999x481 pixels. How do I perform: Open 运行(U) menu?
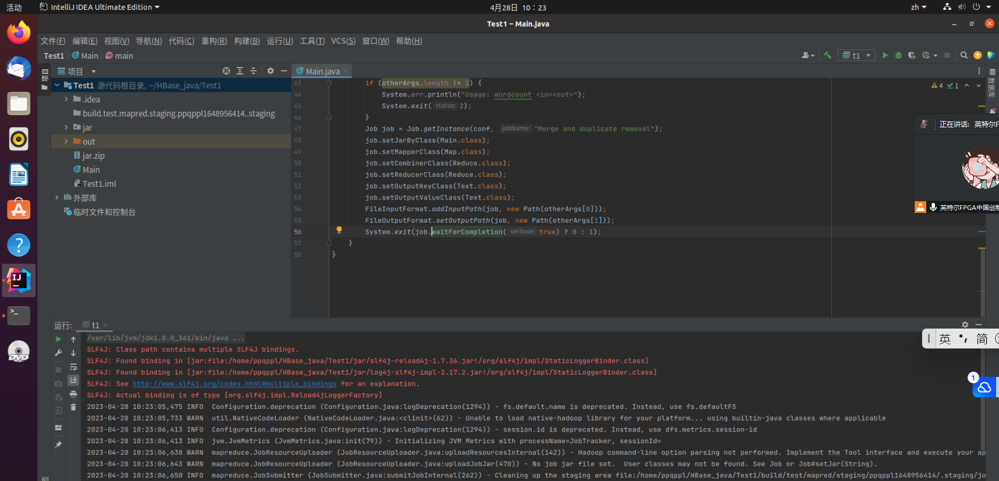pos(280,41)
